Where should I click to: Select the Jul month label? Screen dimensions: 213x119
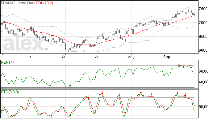pyautogui.click(x=98, y=57)
